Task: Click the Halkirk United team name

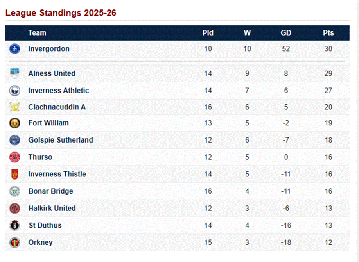Action: coord(52,209)
